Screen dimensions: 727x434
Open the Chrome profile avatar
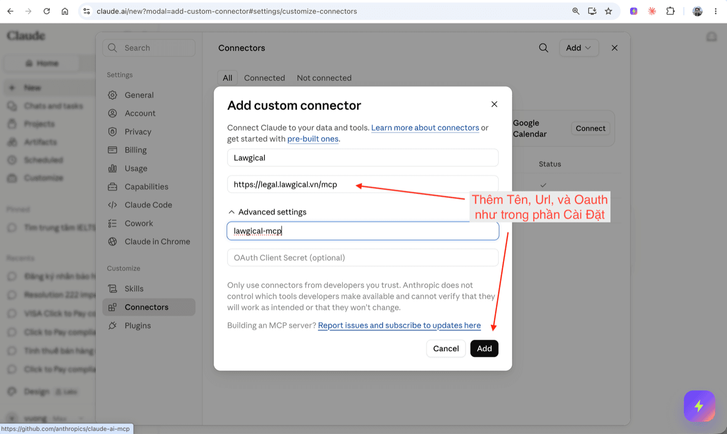pos(698,11)
